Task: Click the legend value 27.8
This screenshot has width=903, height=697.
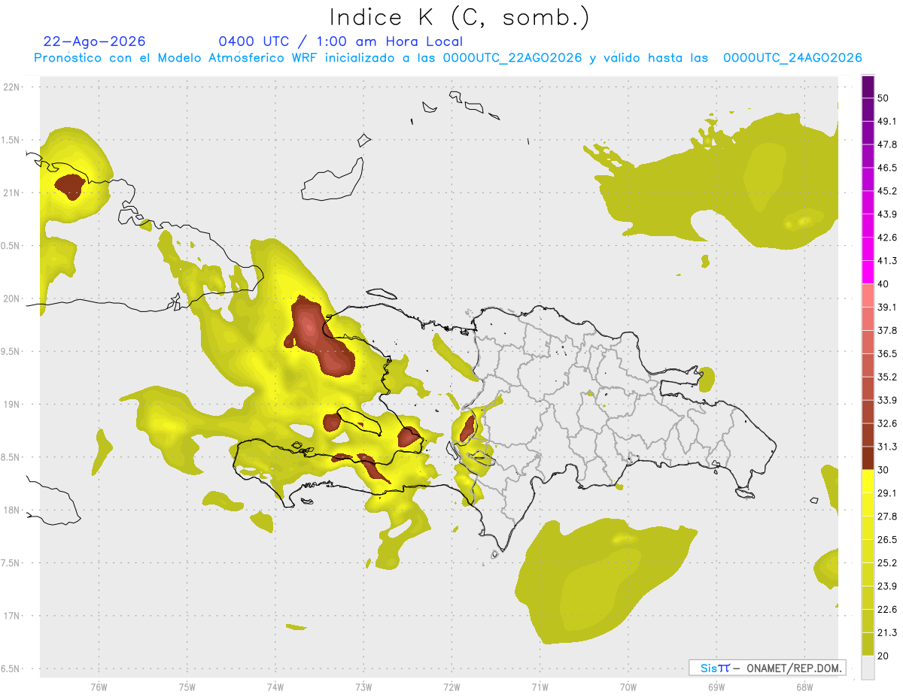Action: pos(886,517)
